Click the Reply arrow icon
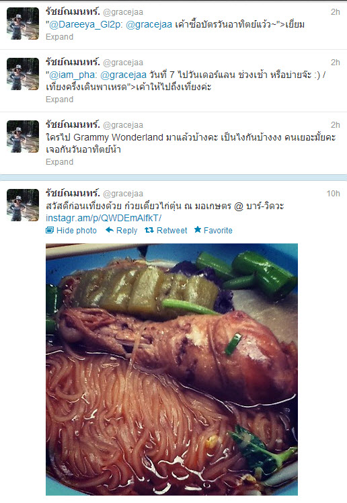This screenshot has height=503, width=347. coord(110,230)
